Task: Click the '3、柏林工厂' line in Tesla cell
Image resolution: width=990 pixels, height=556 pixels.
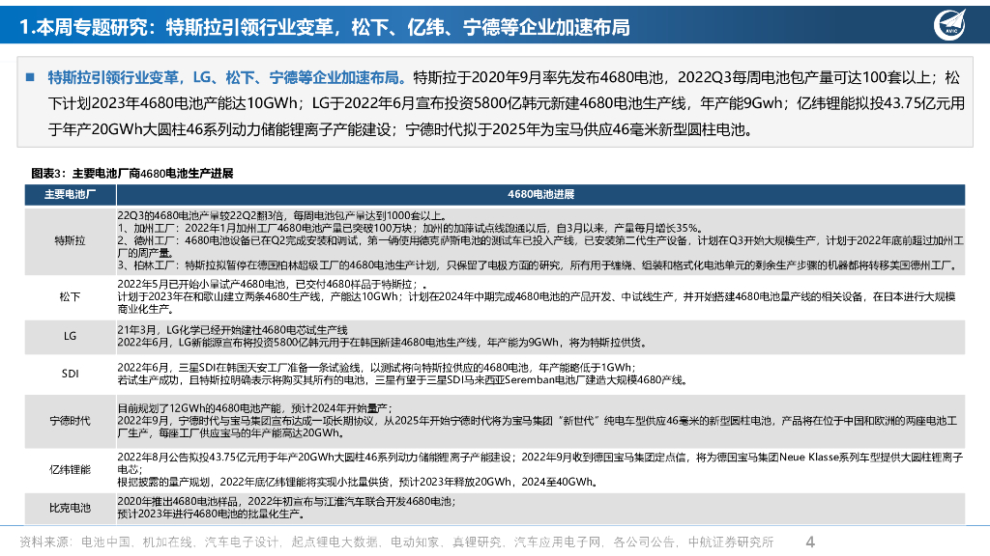Action: pos(538,265)
